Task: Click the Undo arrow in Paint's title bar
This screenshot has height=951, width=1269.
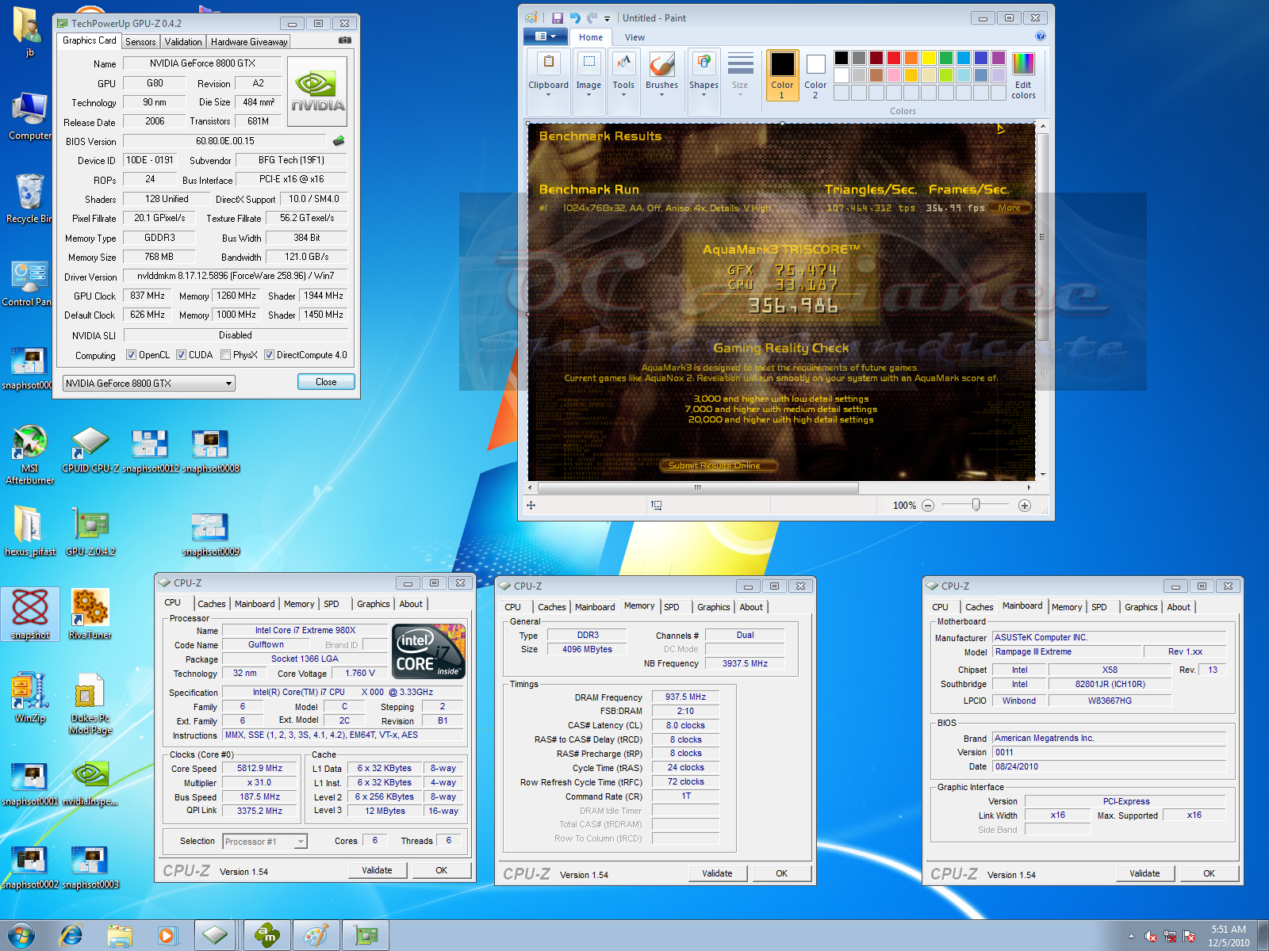Action: click(575, 17)
